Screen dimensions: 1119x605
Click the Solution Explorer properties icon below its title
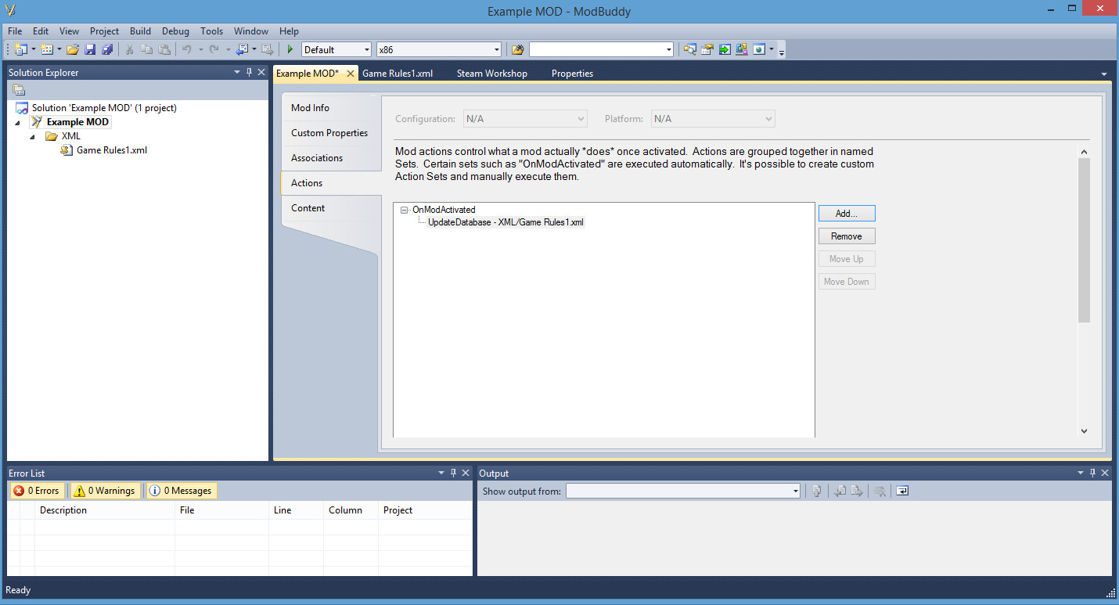[x=19, y=89]
